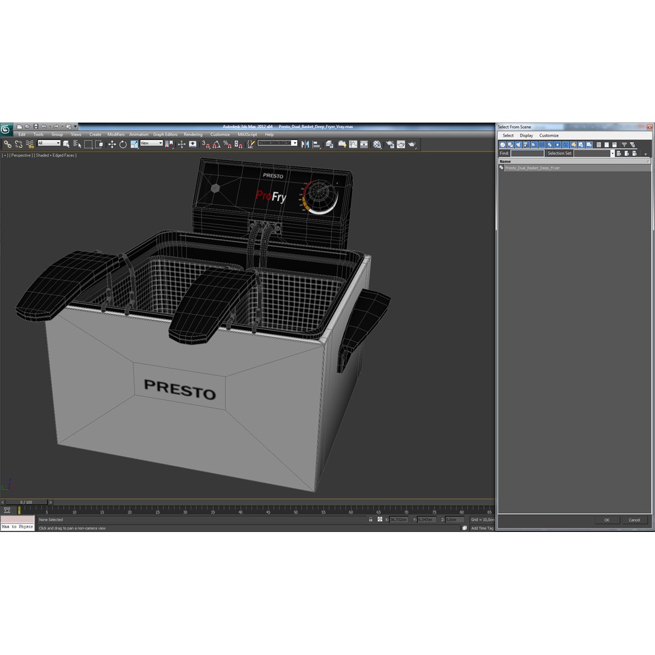Click the Select and Link tool
655x655 pixels.
point(7,144)
